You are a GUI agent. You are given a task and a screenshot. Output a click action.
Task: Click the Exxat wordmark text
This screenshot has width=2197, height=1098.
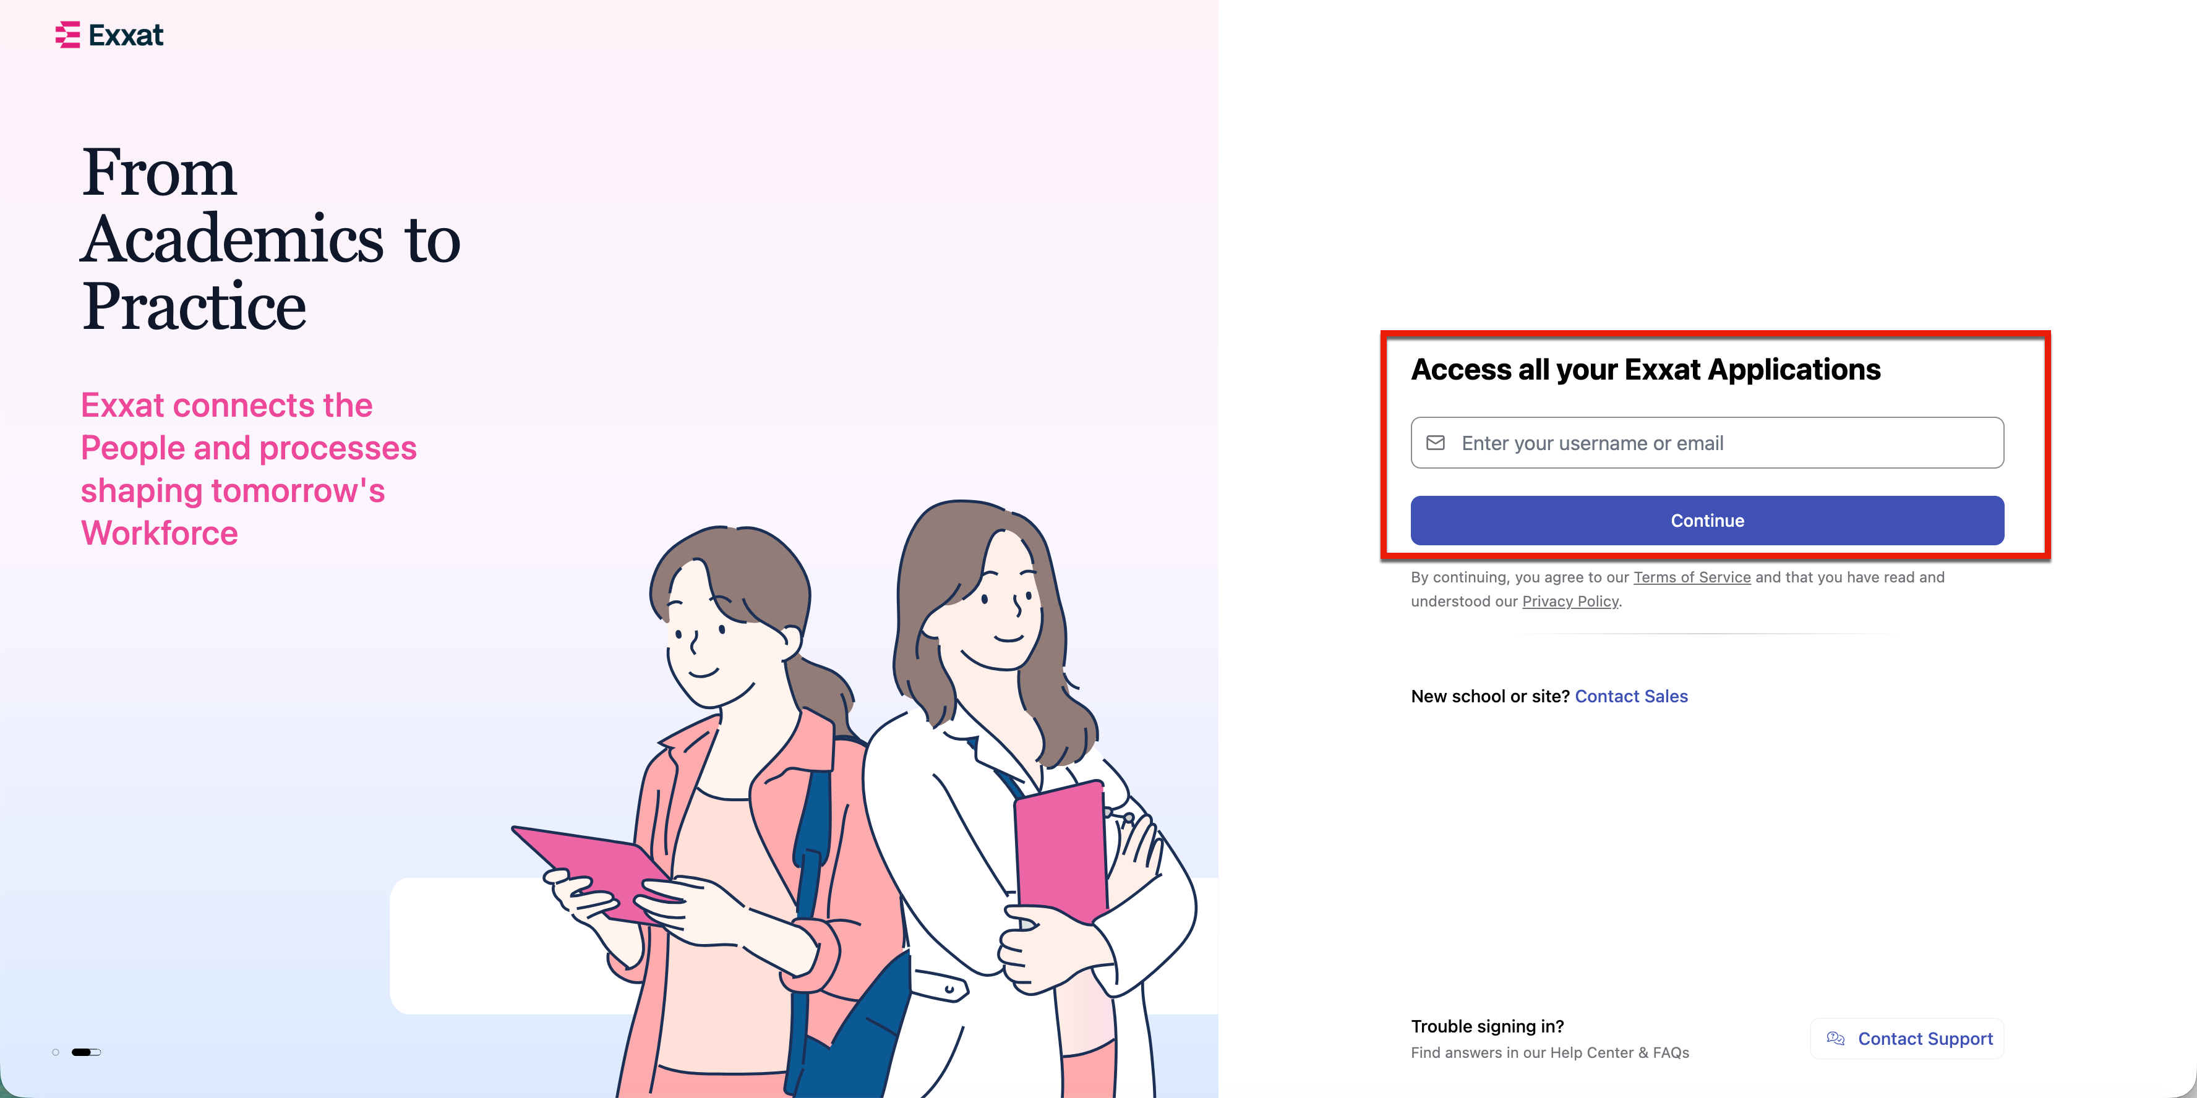[x=126, y=35]
